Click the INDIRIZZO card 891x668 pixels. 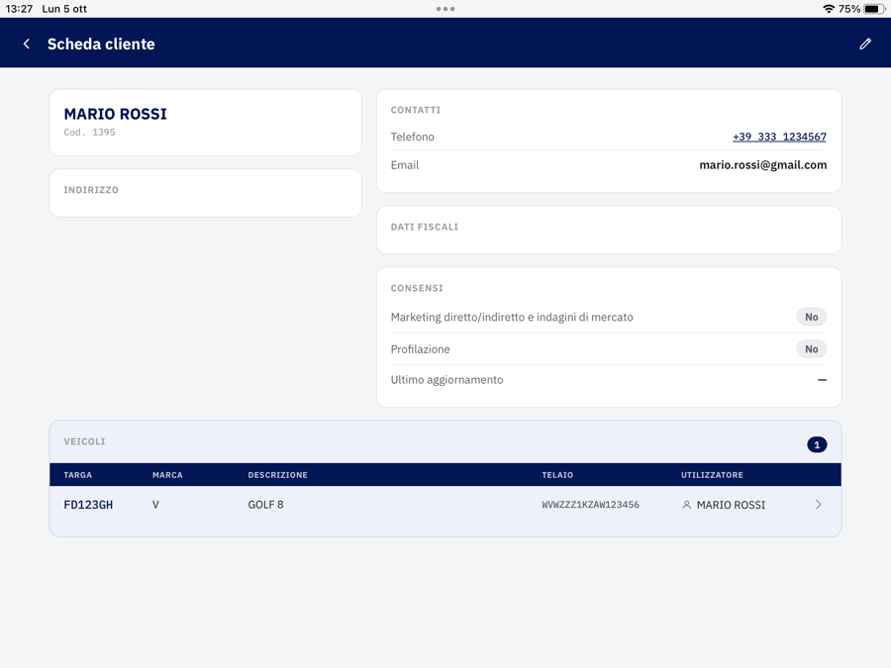coord(205,193)
